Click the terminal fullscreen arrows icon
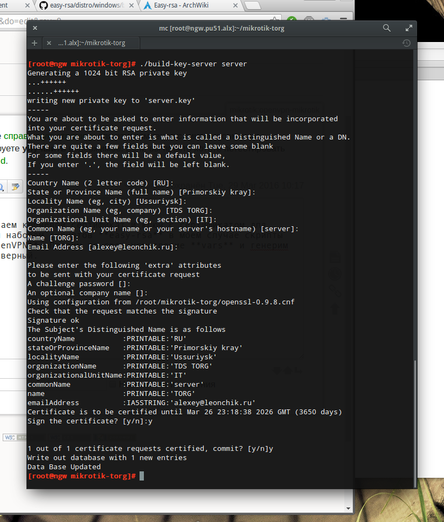Viewport: 444px width, 522px height. pyautogui.click(x=408, y=29)
